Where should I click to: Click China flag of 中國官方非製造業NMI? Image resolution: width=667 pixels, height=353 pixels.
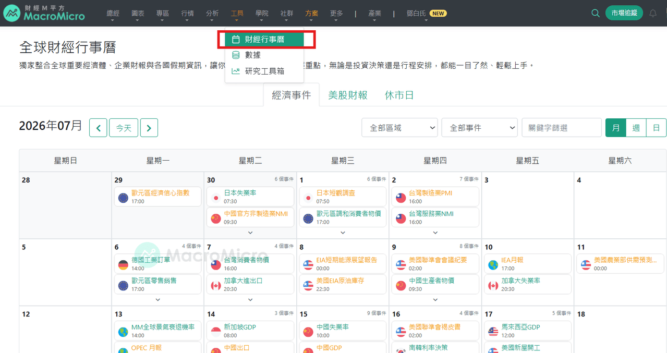pos(215,219)
